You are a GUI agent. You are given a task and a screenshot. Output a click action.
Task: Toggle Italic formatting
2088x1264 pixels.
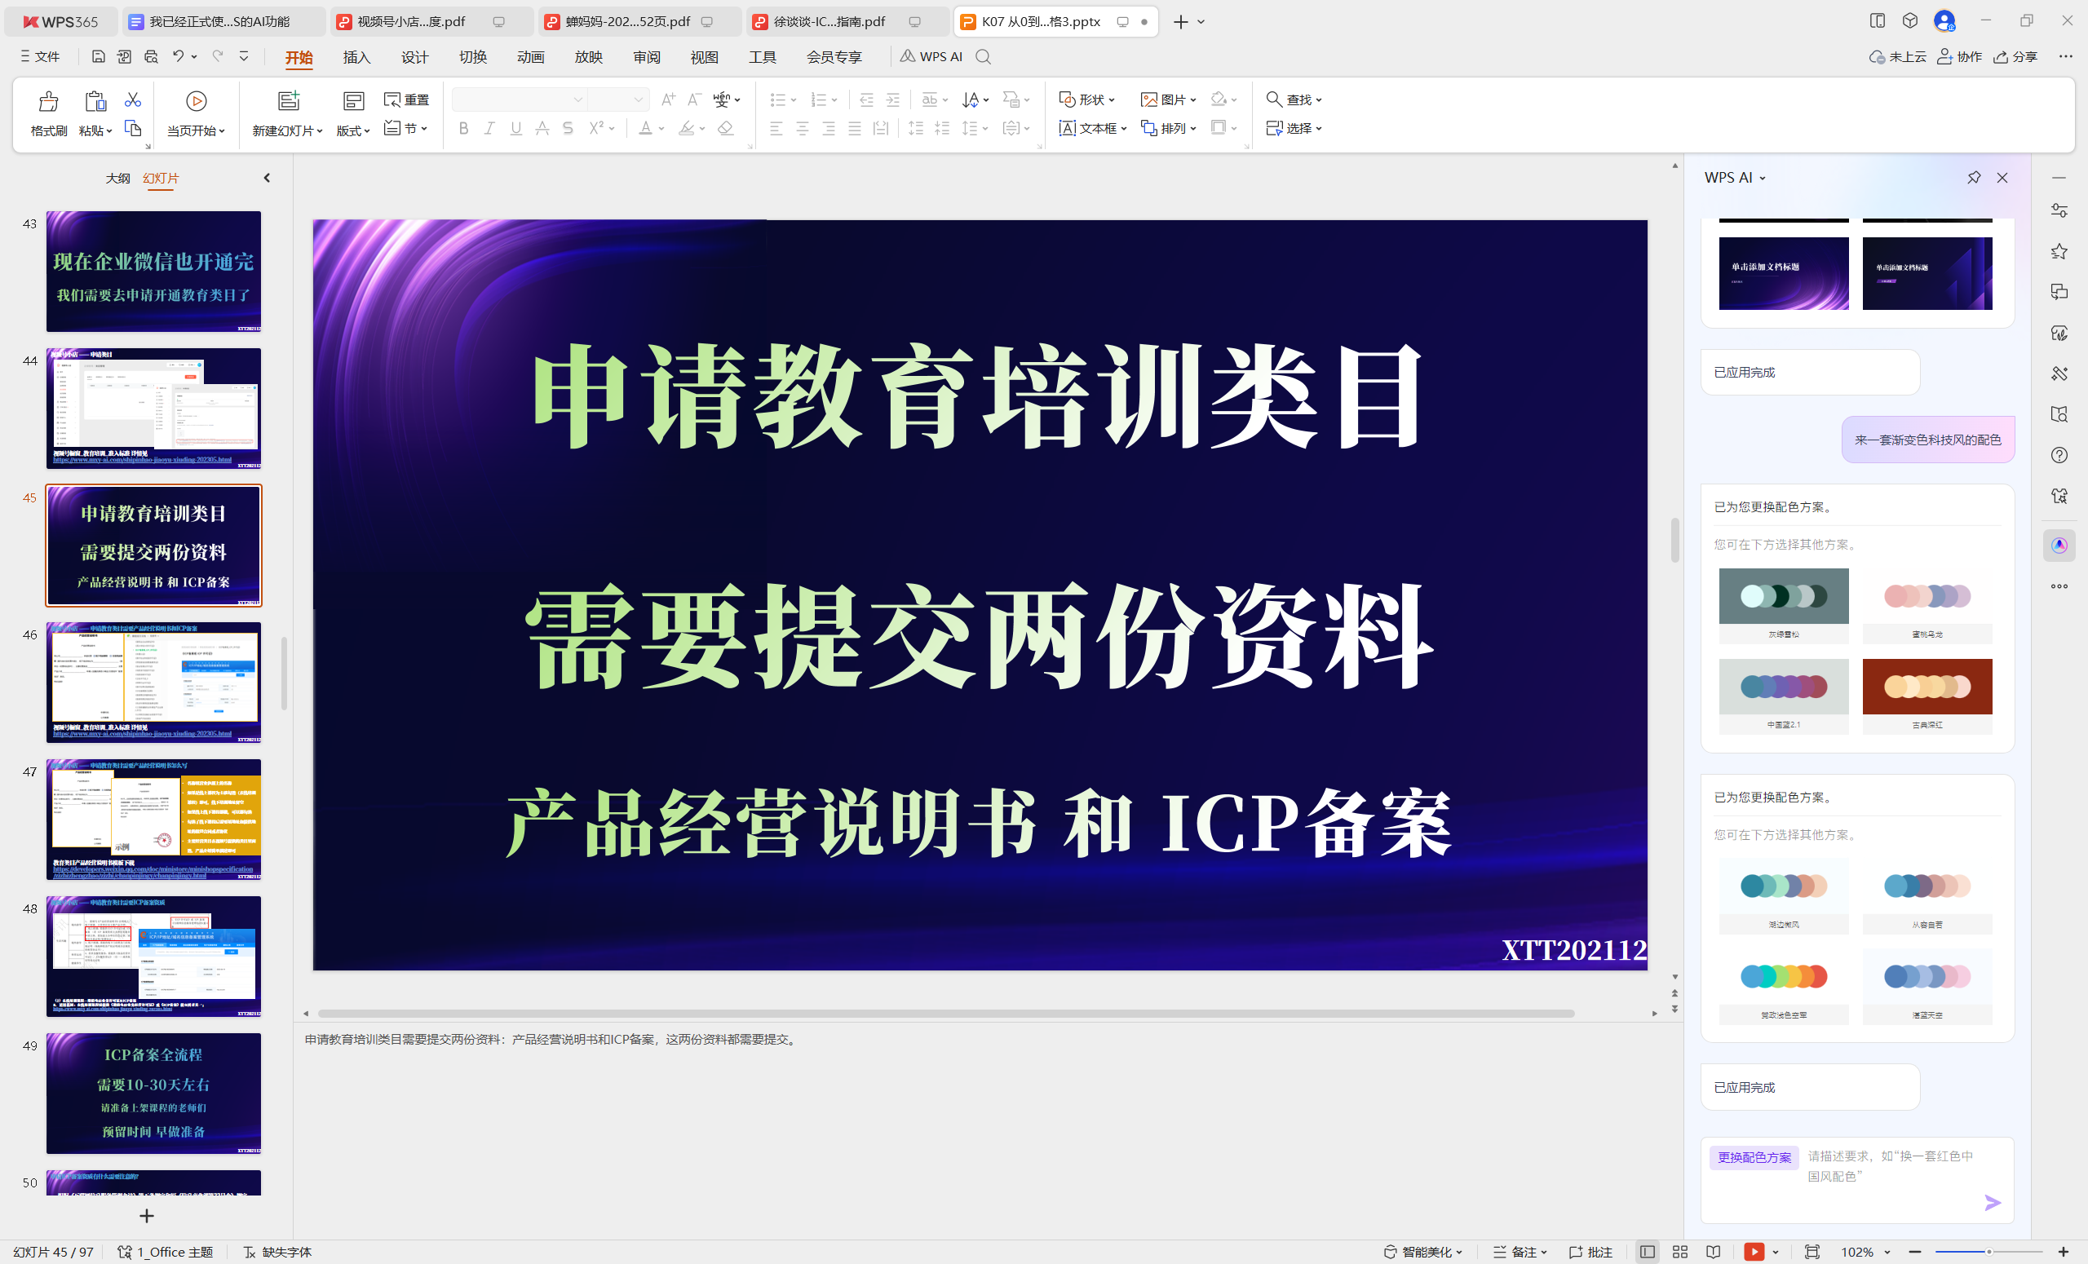[489, 128]
